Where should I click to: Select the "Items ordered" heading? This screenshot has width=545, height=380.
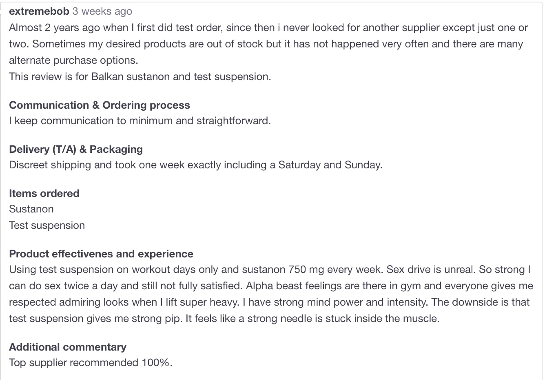44,193
